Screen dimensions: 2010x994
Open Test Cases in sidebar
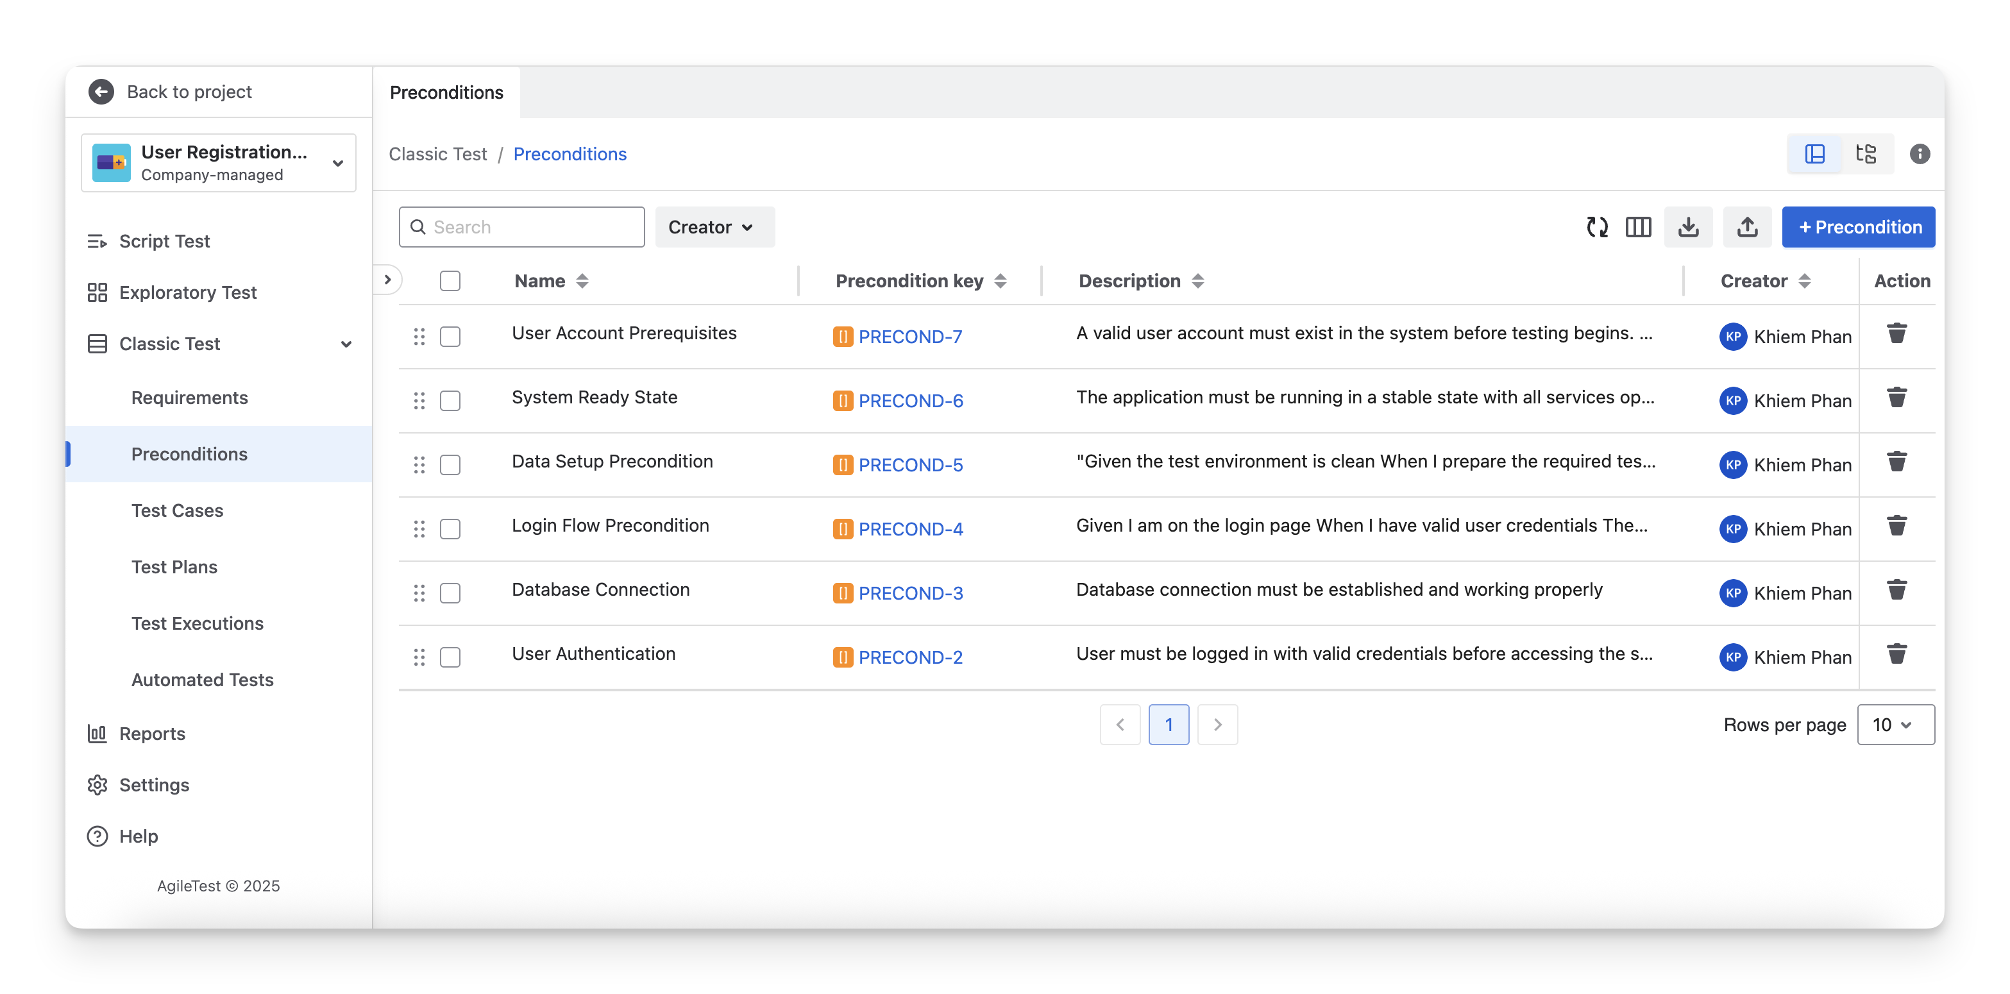[x=177, y=510]
